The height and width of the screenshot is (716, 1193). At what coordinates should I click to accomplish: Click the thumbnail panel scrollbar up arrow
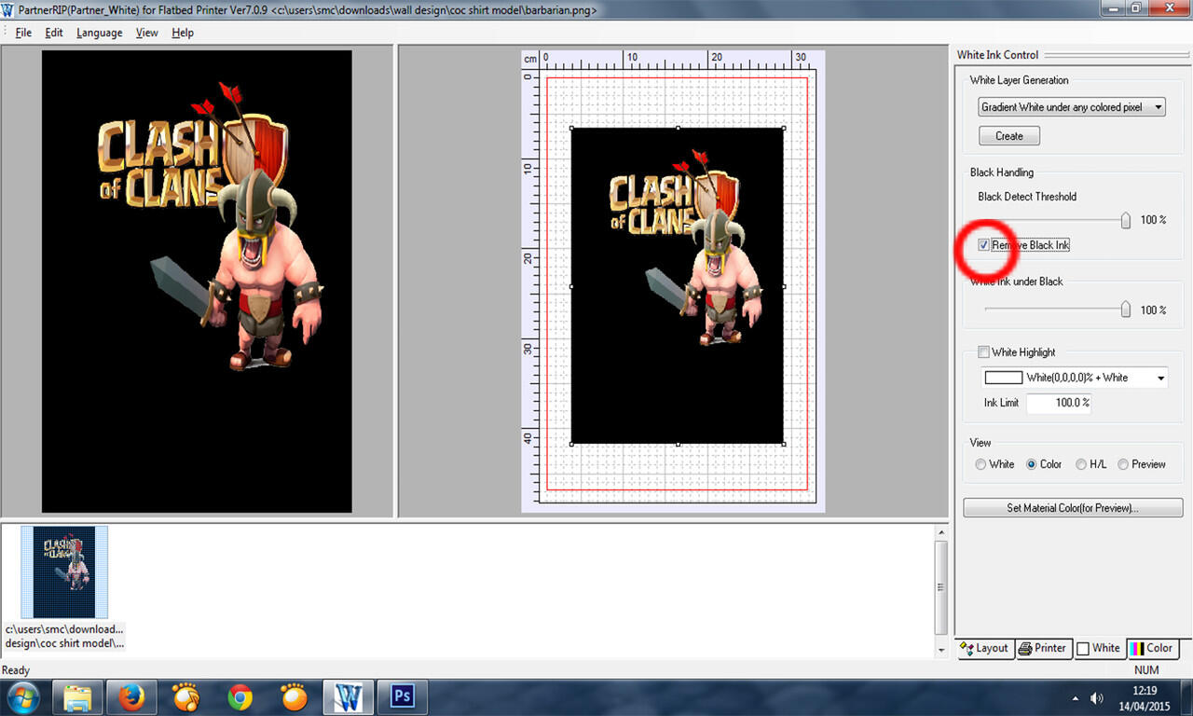point(940,532)
